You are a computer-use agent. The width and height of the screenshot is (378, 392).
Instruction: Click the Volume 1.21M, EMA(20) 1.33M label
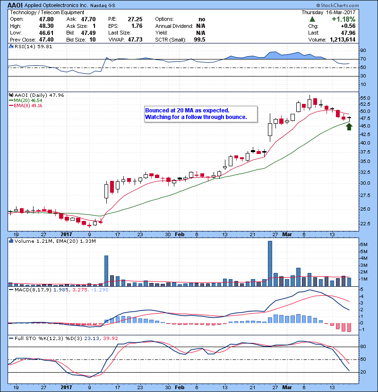click(55, 241)
